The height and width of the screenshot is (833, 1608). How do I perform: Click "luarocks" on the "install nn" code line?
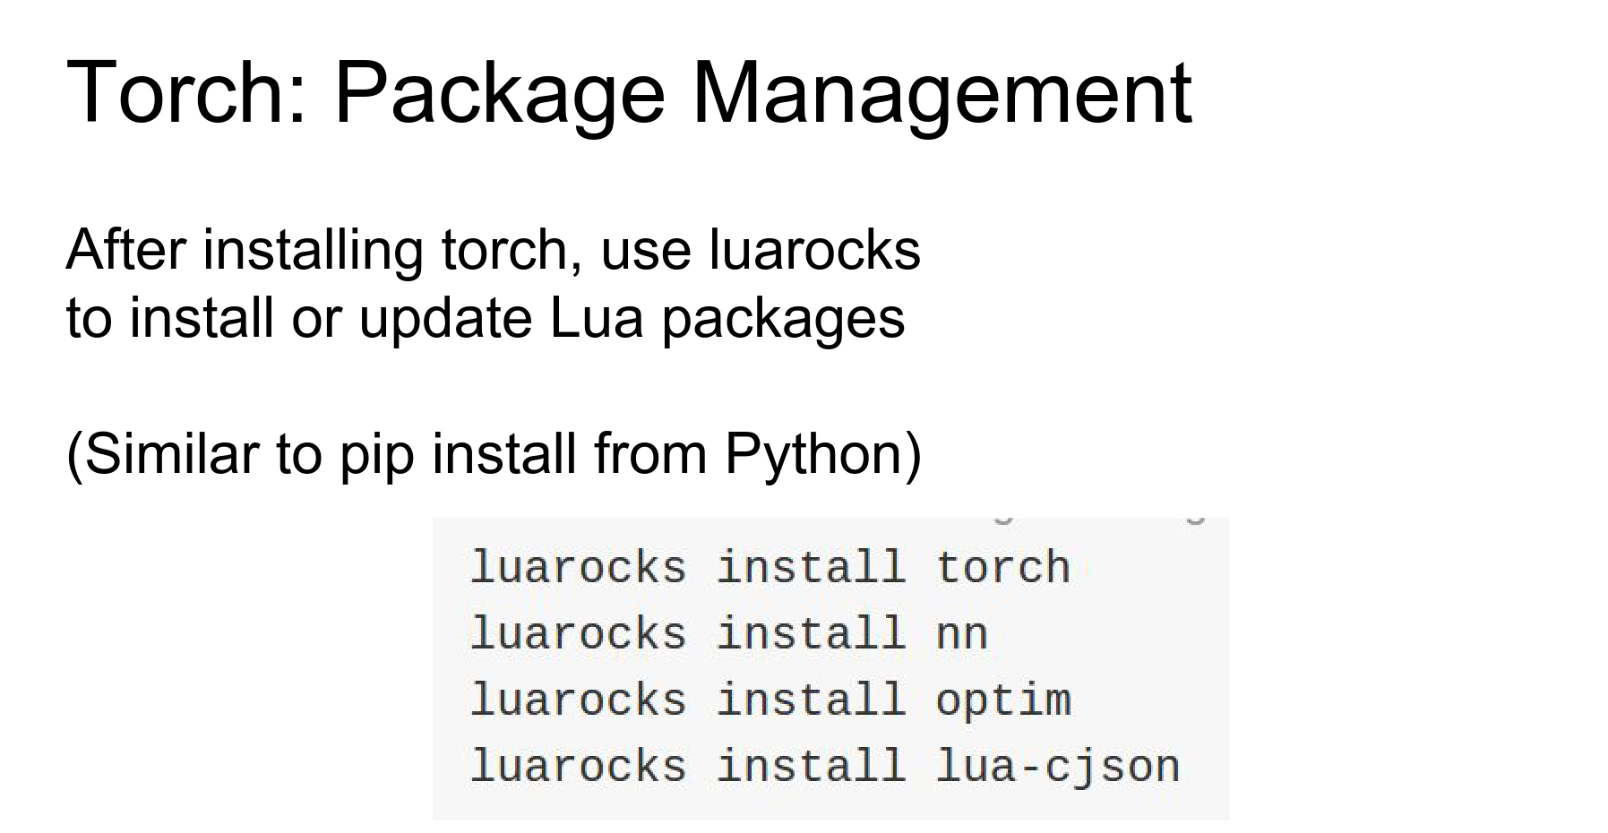point(578,634)
